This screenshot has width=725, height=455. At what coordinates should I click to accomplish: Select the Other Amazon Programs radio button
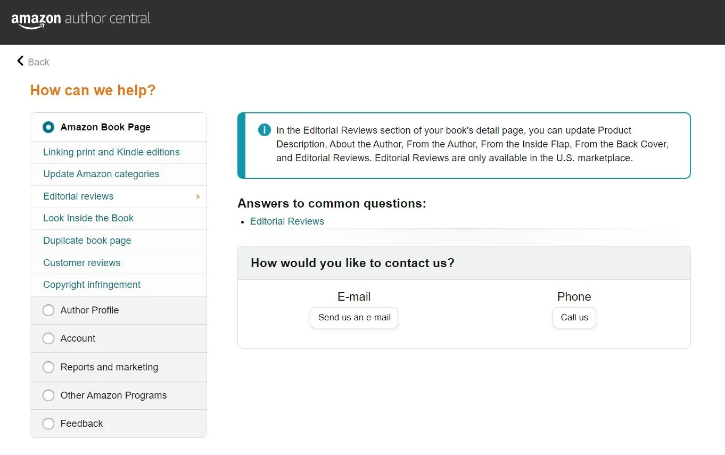[x=48, y=395]
